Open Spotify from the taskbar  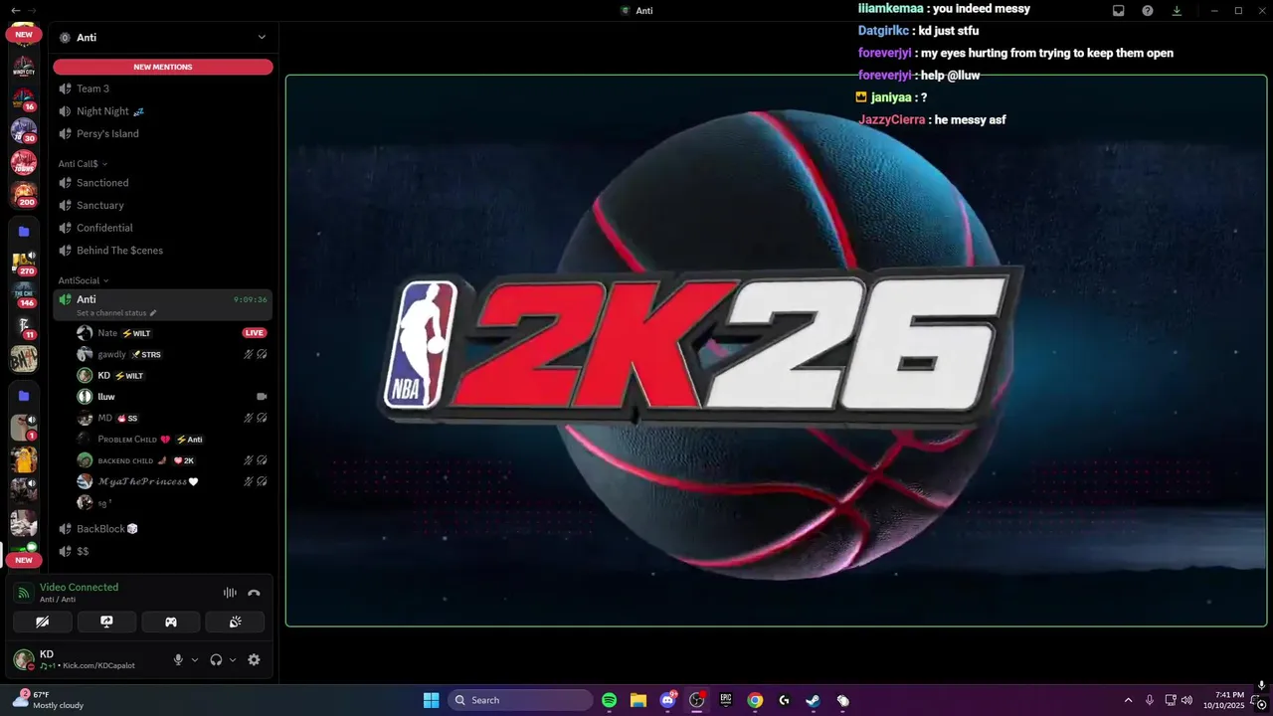tap(610, 700)
